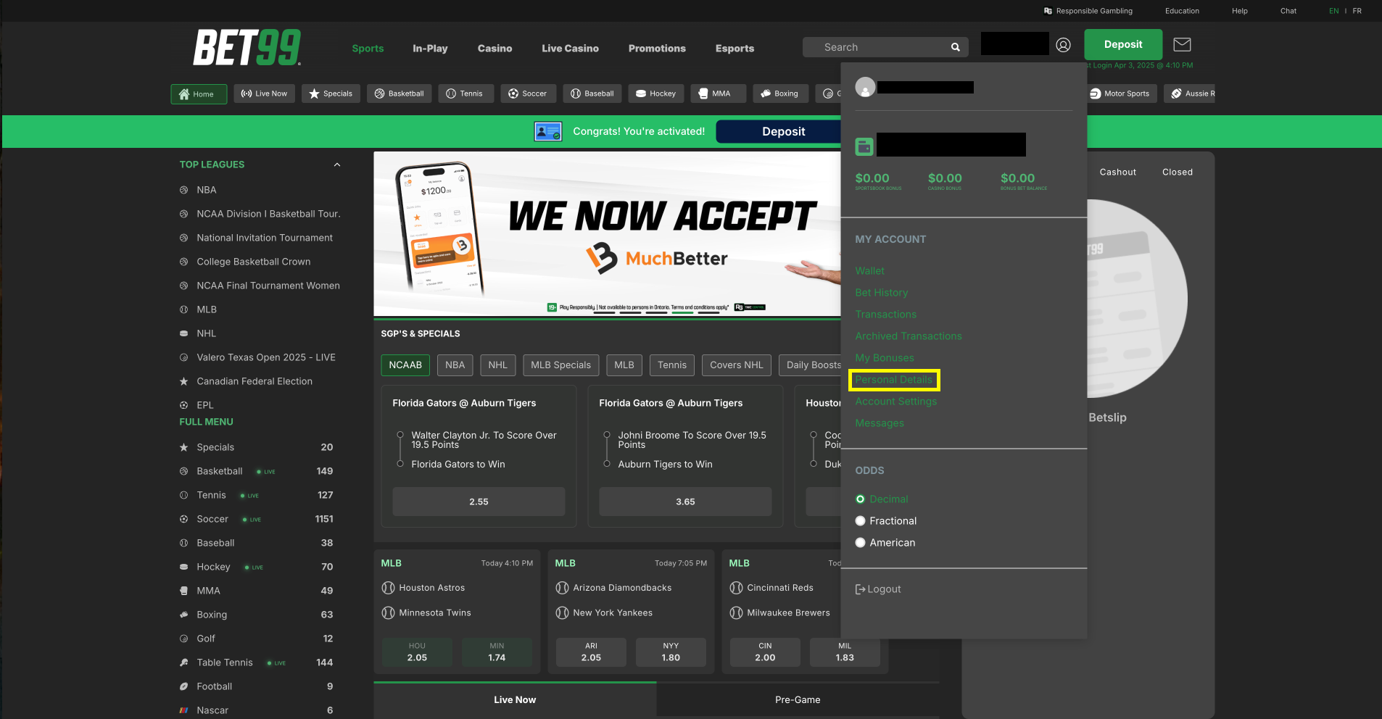Open Transactions link

(x=885, y=315)
